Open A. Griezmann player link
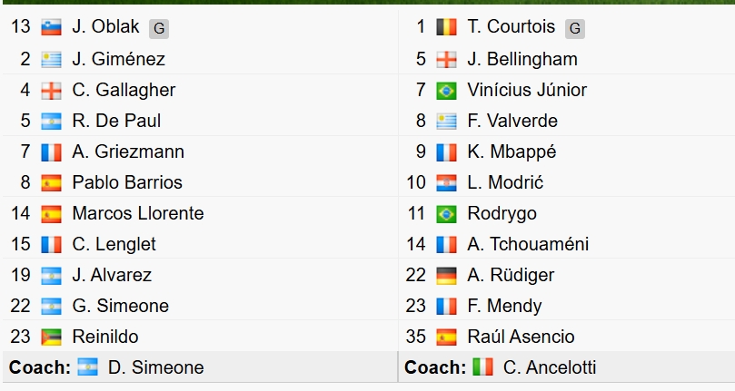Screen dimensions: 735x391 [128, 152]
